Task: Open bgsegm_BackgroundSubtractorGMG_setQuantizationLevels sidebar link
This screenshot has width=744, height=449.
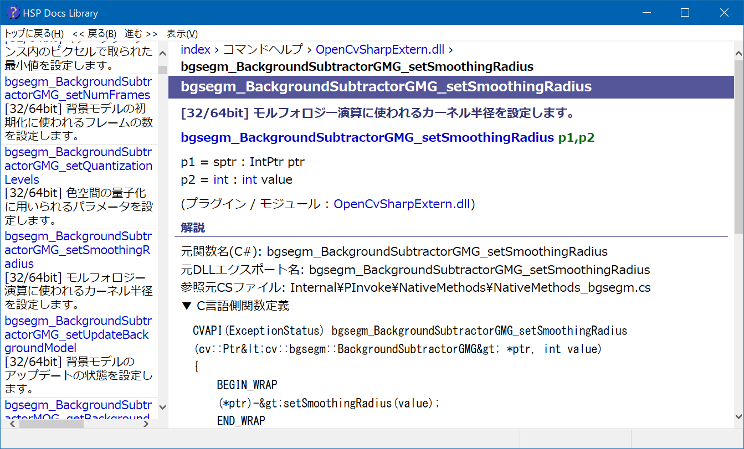Action: click(x=79, y=166)
